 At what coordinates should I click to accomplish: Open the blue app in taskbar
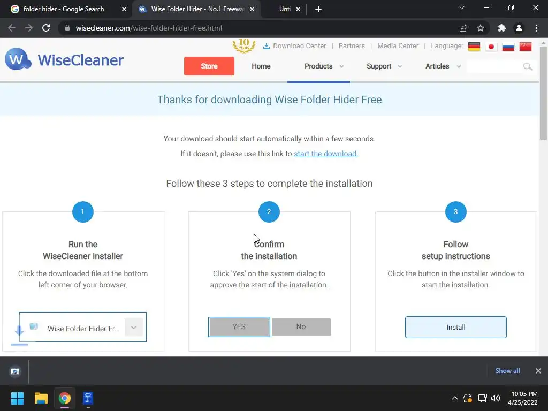click(88, 398)
